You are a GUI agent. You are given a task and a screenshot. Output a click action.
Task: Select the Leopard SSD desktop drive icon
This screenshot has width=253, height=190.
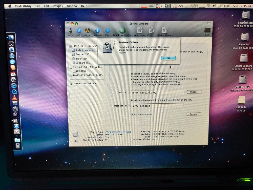click(246, 15)
